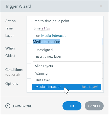Image resolution: width=109 pixels, height=115 pixels.
Task: Close the Trigger Wizard dialog with X
Action: [x=101, y=6]
